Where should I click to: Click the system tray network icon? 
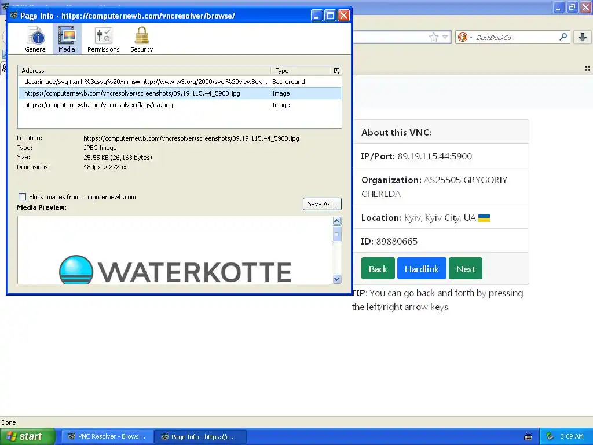(x=550, y=436)
